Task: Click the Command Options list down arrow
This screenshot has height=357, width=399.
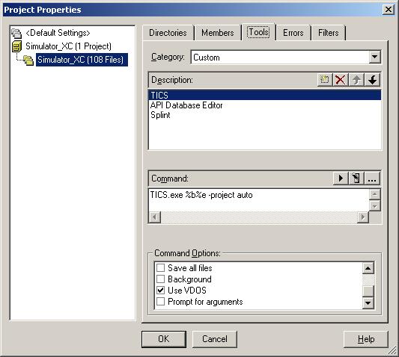Action: tap(368, 302)
